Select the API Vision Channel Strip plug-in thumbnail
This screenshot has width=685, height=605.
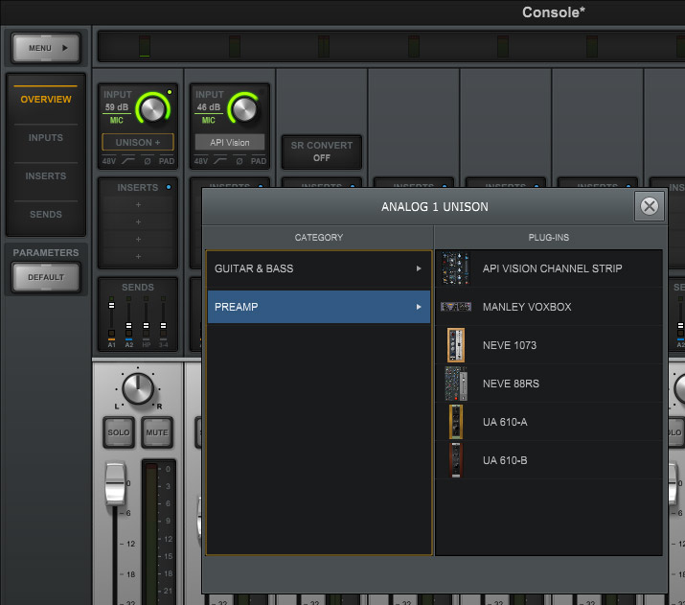tap(456, 268)
